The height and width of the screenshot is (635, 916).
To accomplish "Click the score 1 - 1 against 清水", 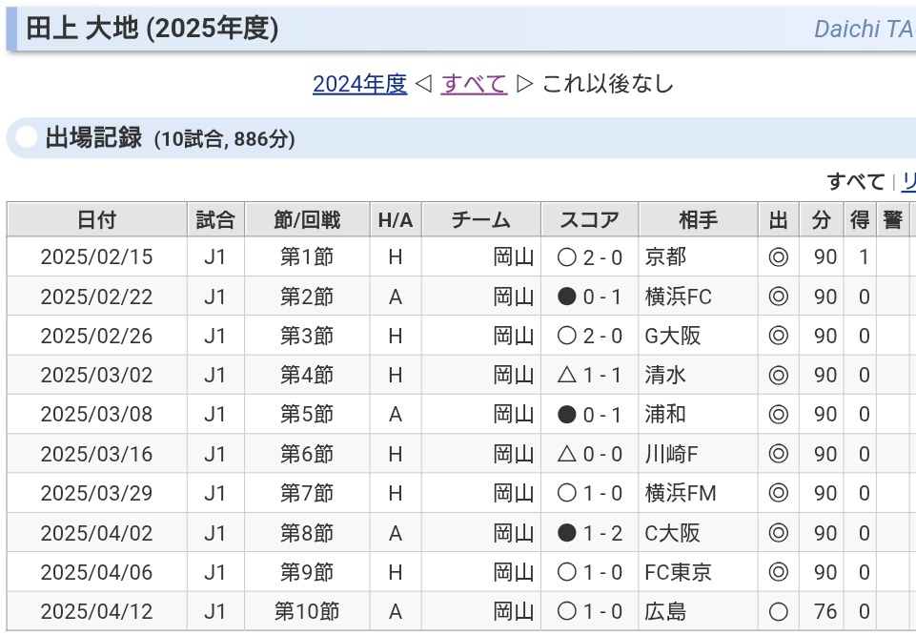I will pyautogui.click(x=602, y=375).
